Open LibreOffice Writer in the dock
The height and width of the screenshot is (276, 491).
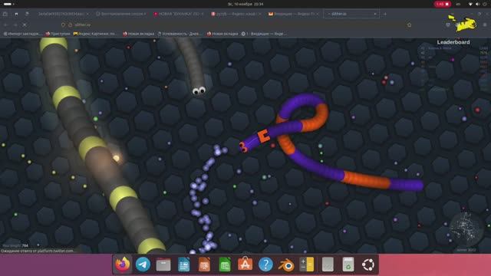184,264
